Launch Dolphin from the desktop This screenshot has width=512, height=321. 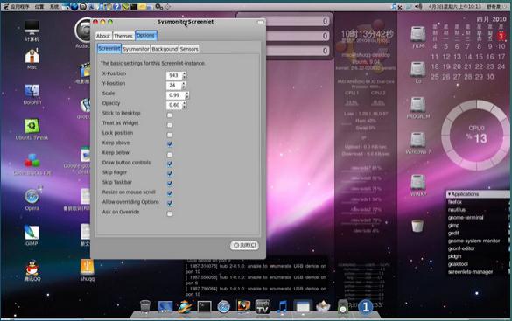coord(32,91)
